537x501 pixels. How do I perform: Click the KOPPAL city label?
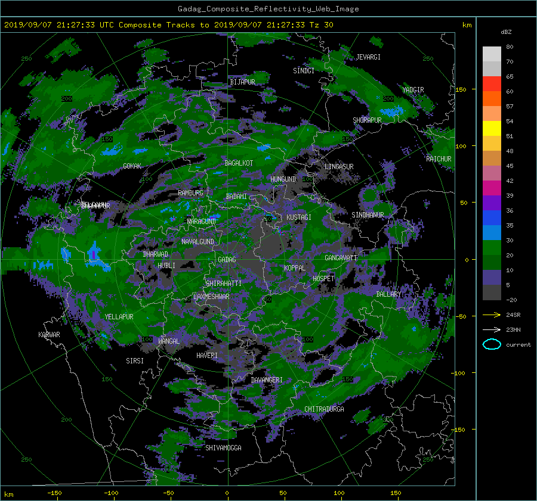(x=295, y=267)
